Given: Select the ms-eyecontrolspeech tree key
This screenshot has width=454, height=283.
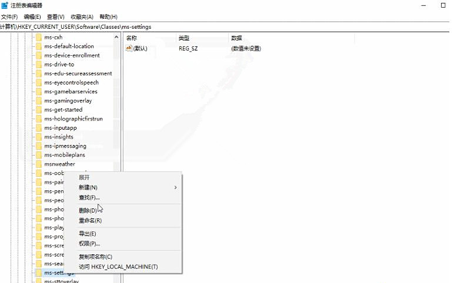Looking at the screenshot, I should coord(71,83).
